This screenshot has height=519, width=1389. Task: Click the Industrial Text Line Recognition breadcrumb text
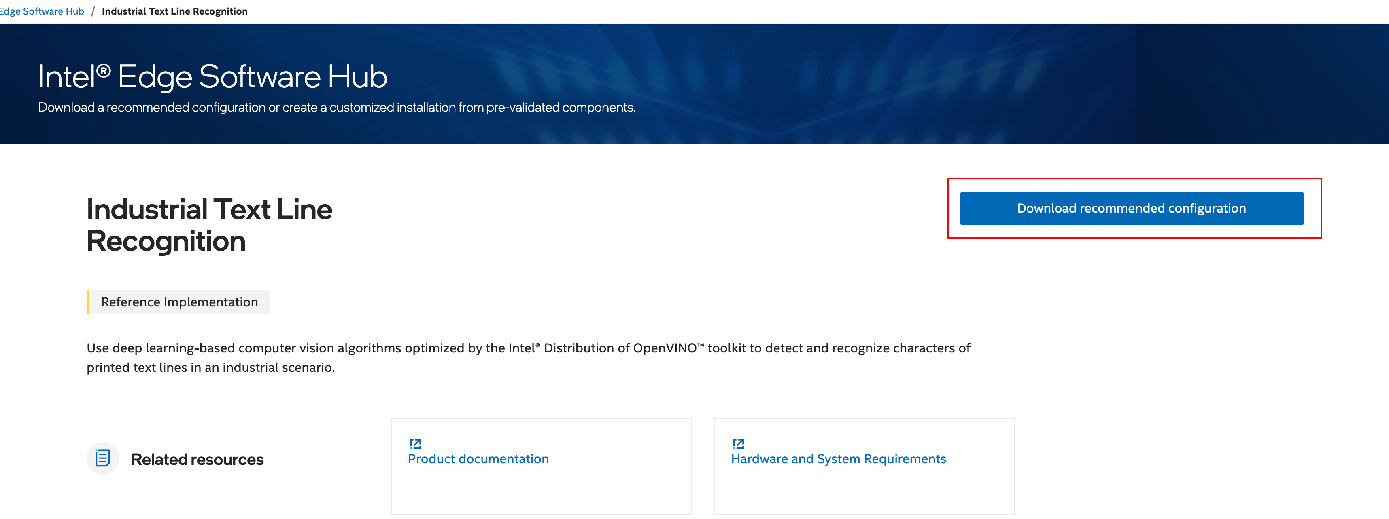coord(175,11)
